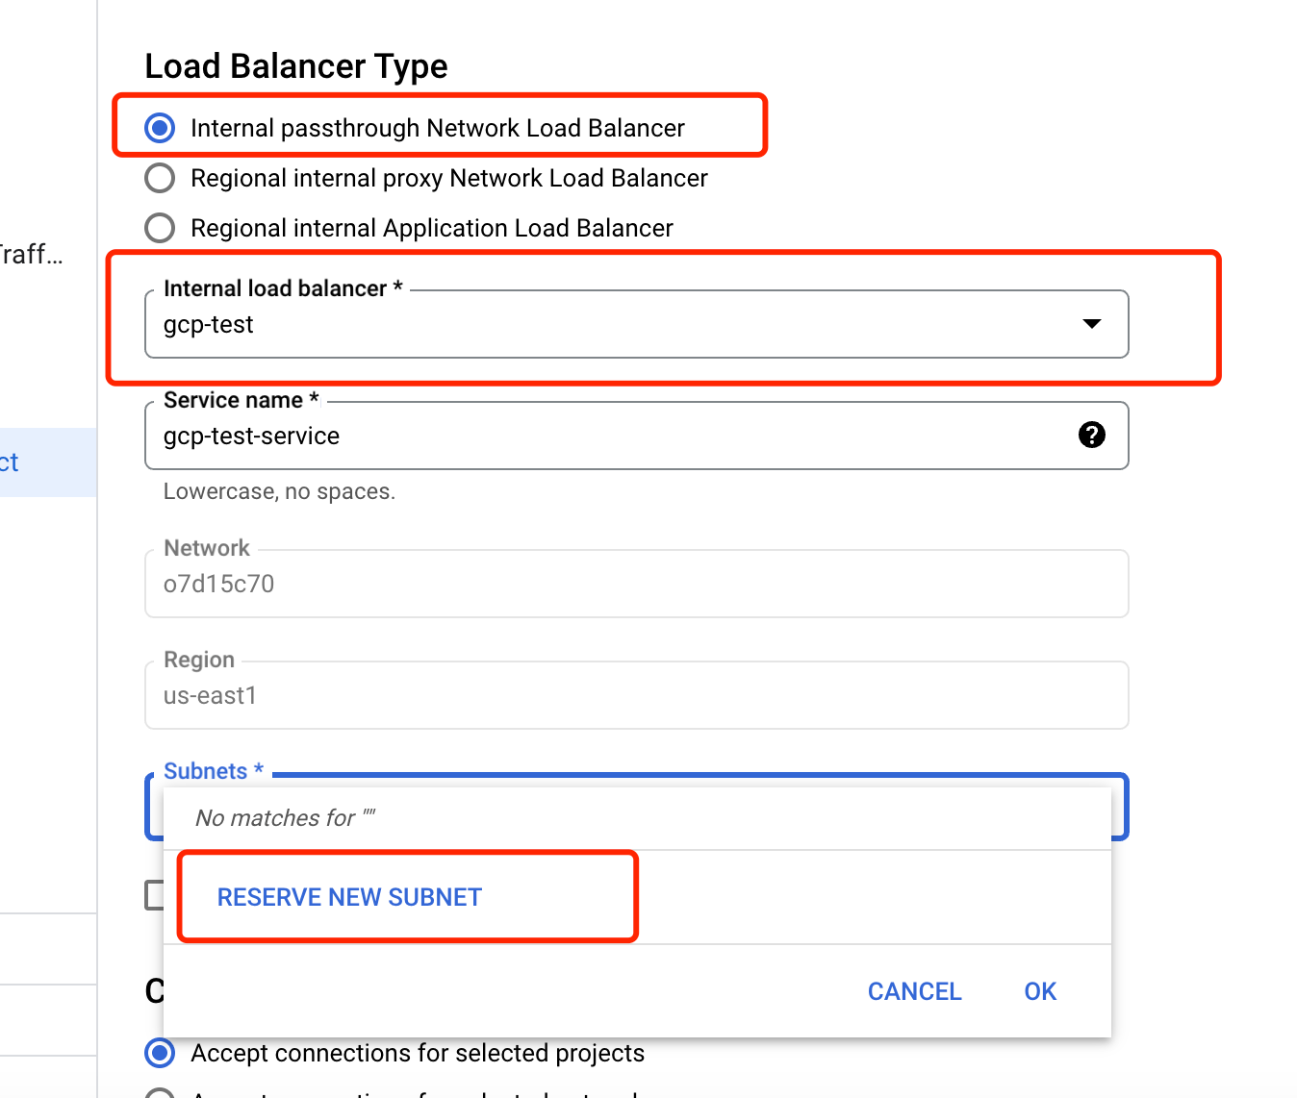The height and width of the screenshot is (1098, 1297).
Task: Select Regional internal Application Load Balancer
Action: 159,228
